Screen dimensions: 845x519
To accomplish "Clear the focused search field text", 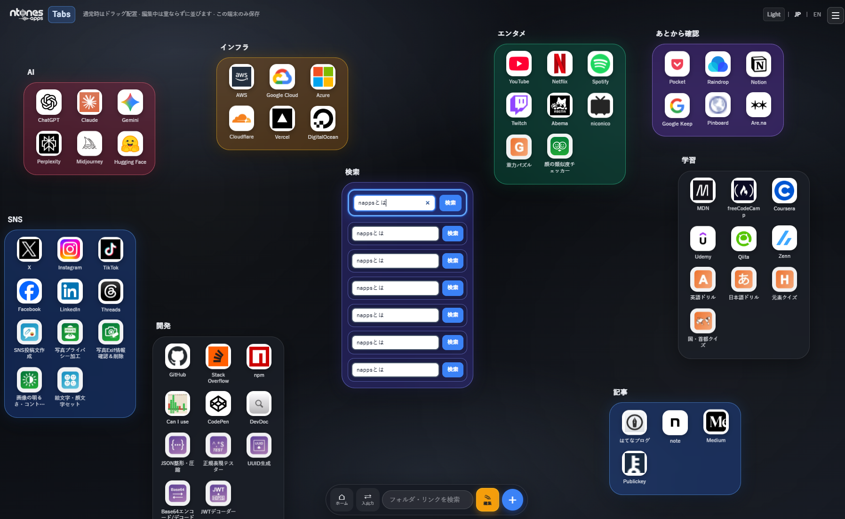I will (428, 203).
